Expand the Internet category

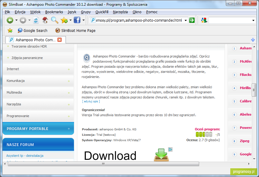click(38, 69)
